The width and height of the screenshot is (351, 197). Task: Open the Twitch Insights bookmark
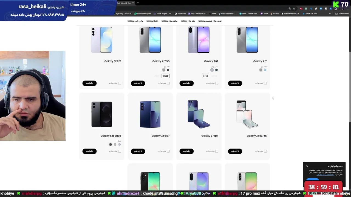pos(163,14)
